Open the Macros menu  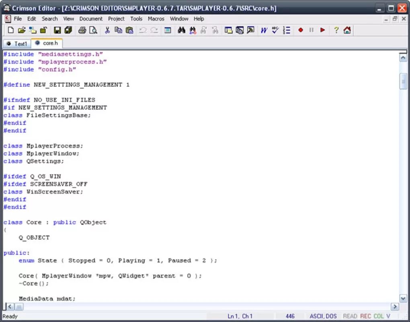[156, 19]
